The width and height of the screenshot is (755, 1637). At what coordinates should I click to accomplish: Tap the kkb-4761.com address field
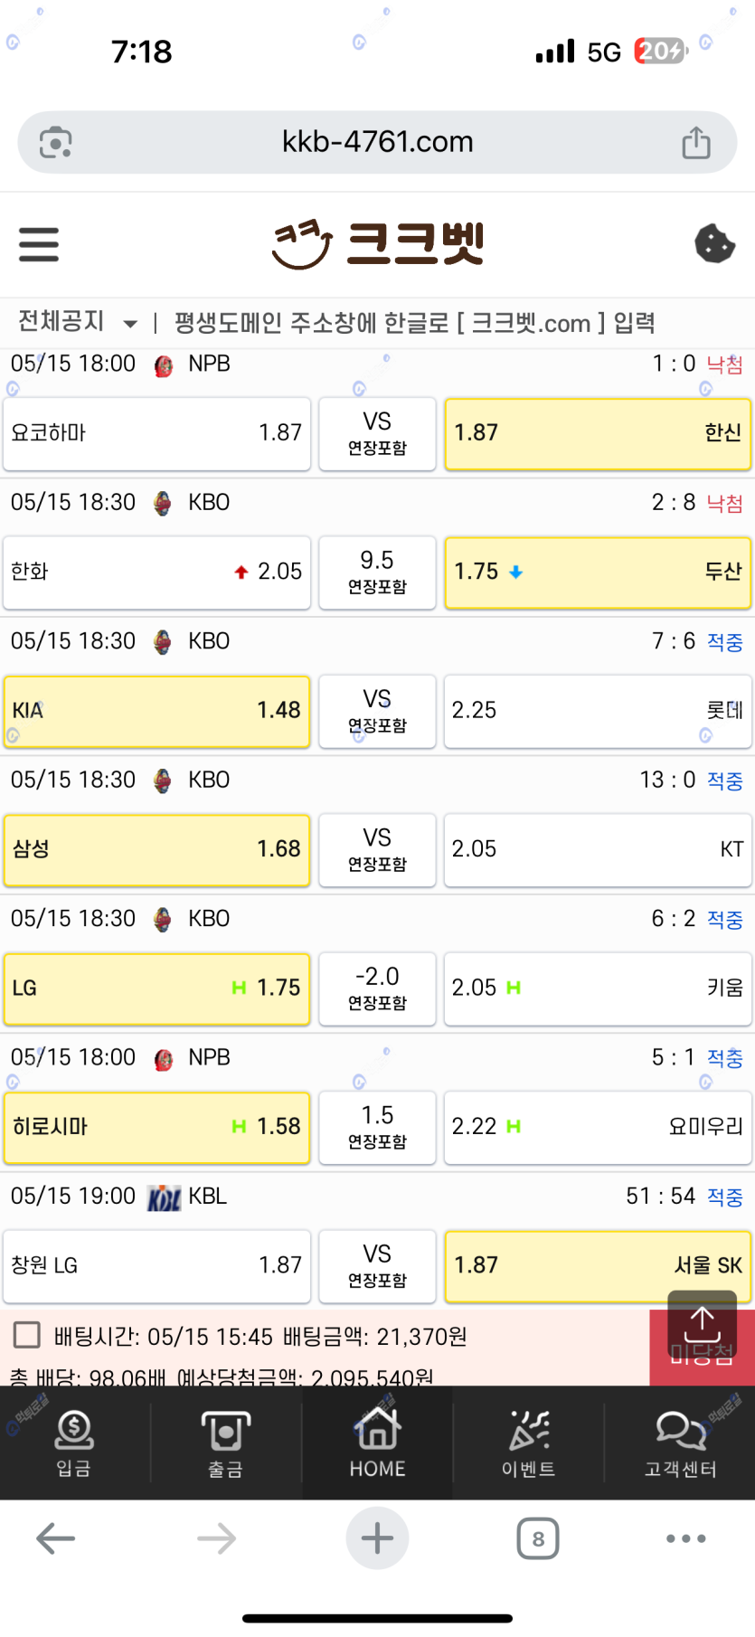point(377,142)
